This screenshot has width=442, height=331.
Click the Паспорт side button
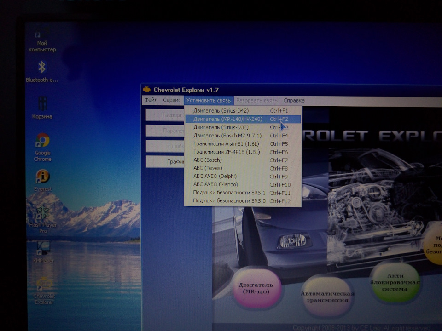click(165, 115)
